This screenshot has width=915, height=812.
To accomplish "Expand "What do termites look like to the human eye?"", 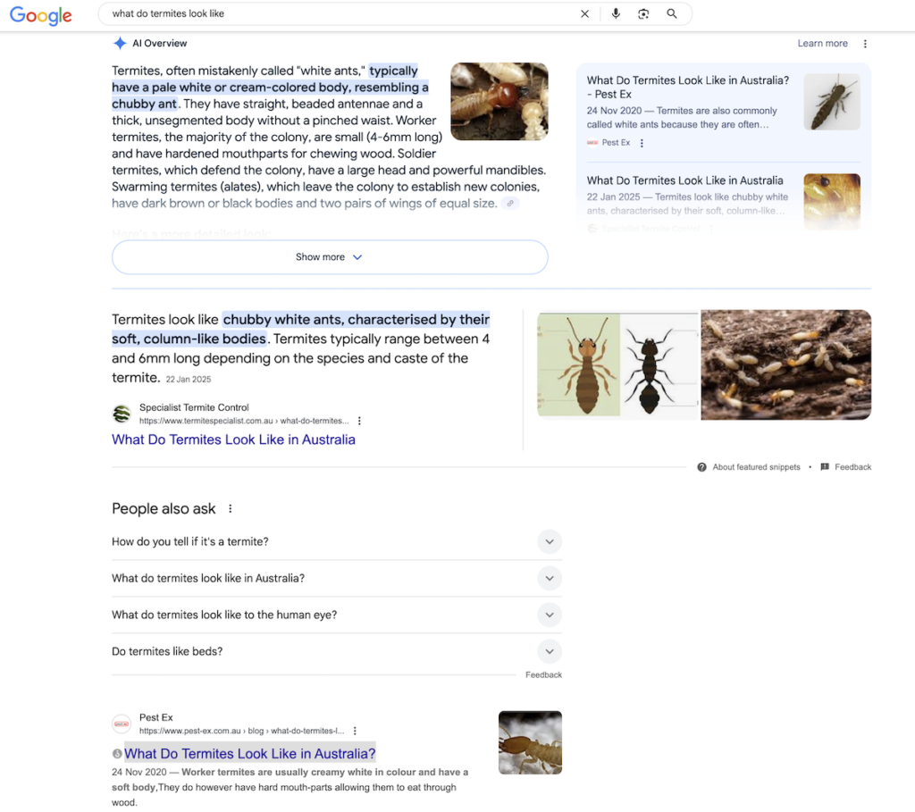I will point(337,615).
